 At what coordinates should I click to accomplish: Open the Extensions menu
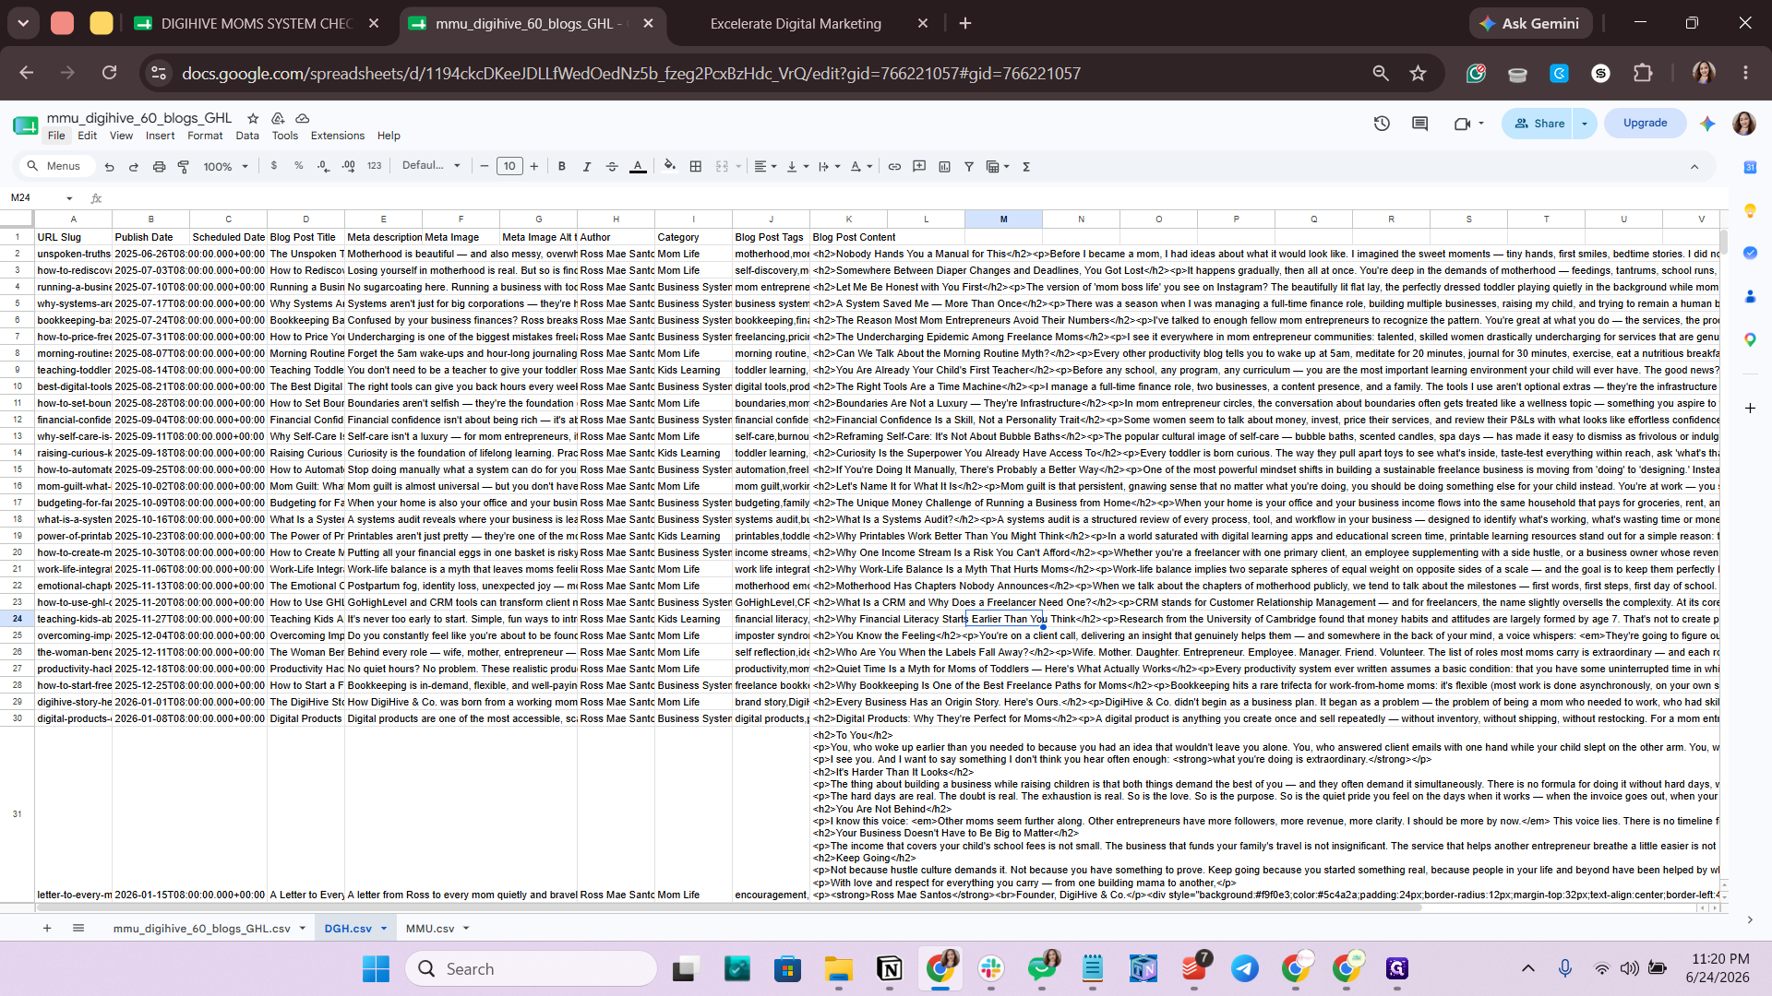click(338, 136)
